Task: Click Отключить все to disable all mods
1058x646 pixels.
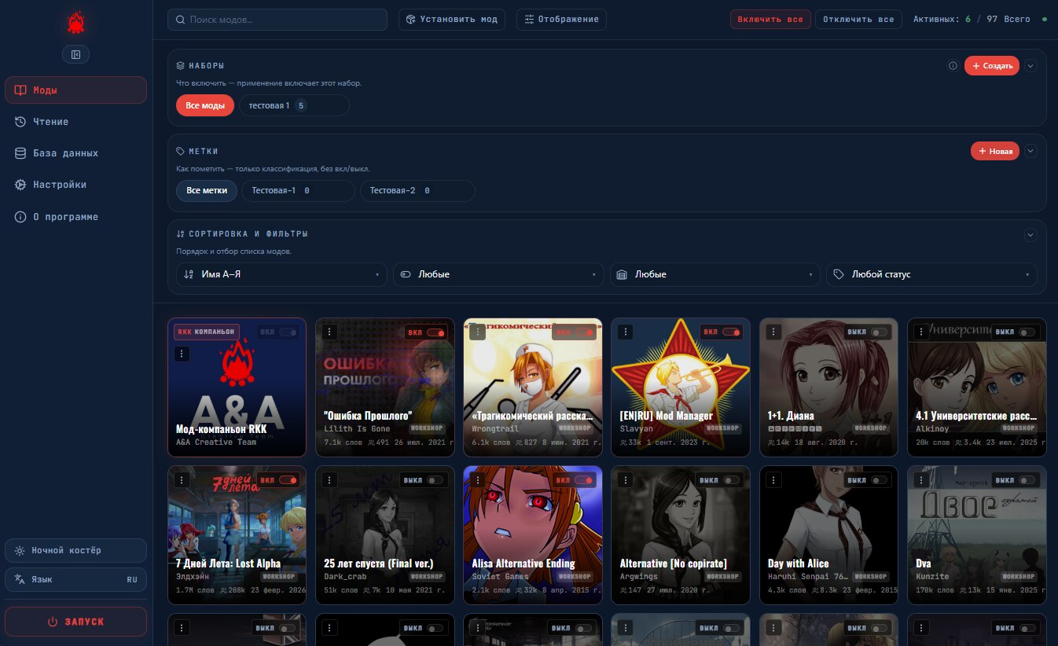Action: pyautogui.click(x=858, y=20)
